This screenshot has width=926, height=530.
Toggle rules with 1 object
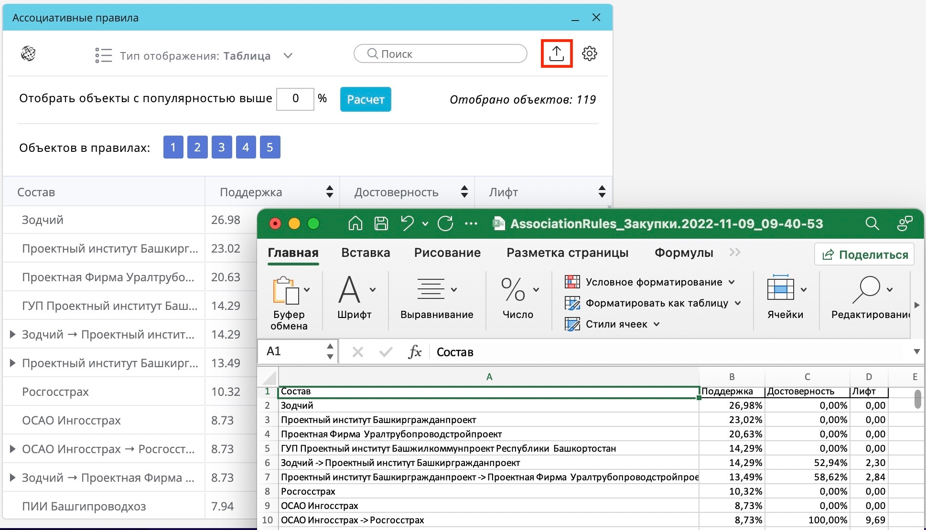173,147
